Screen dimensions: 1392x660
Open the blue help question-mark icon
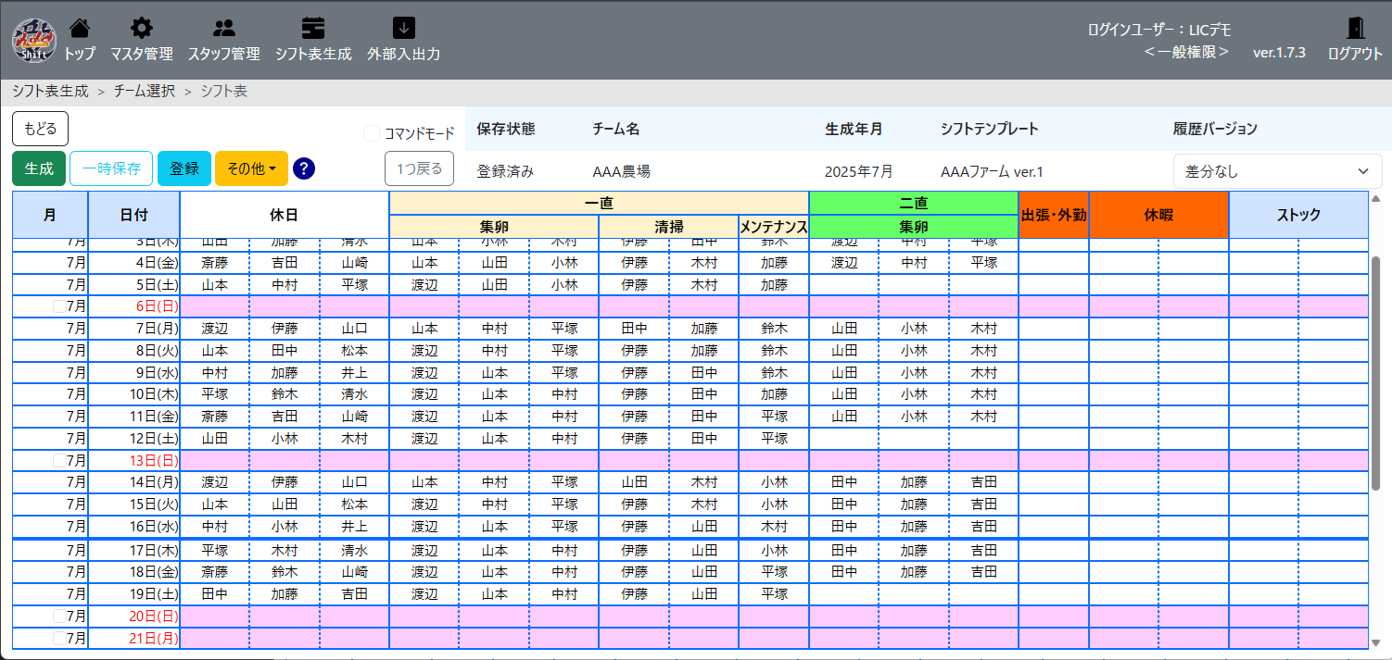[x=304, y=168]
